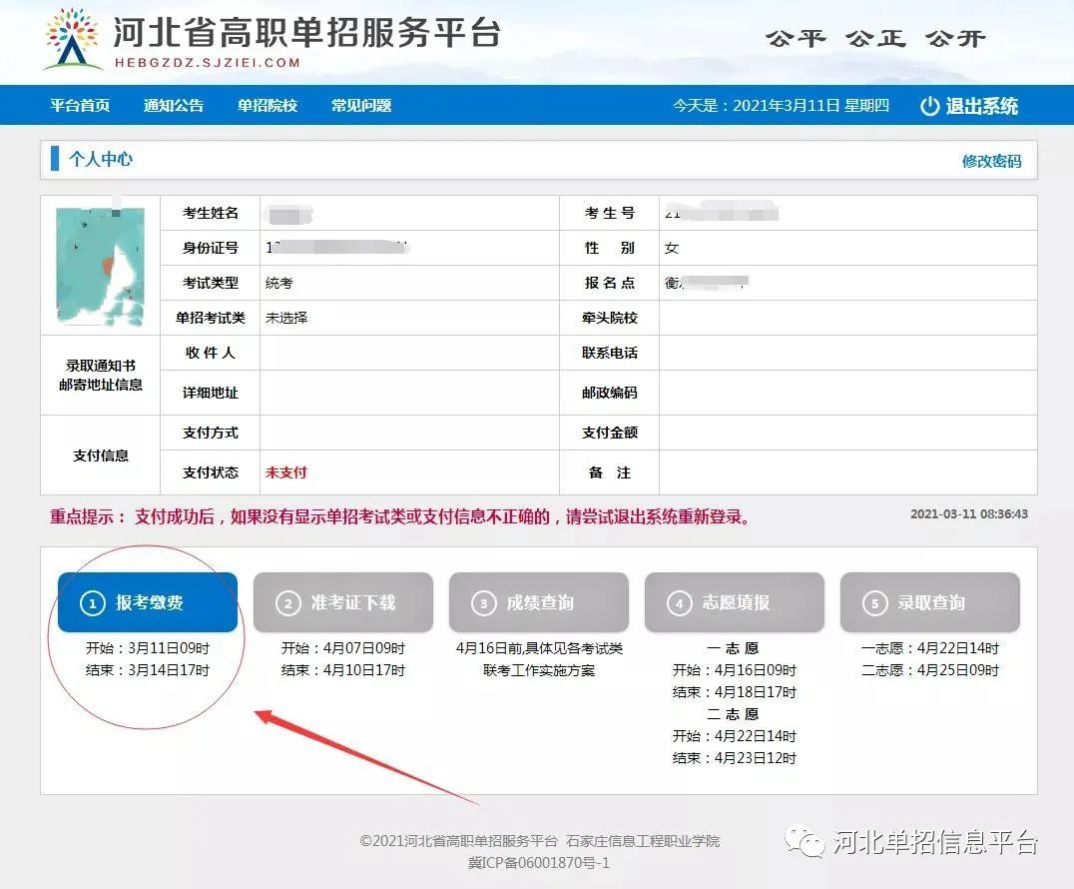
Task: Click the 重点提示 red warning text
Action: coord(399,516)
